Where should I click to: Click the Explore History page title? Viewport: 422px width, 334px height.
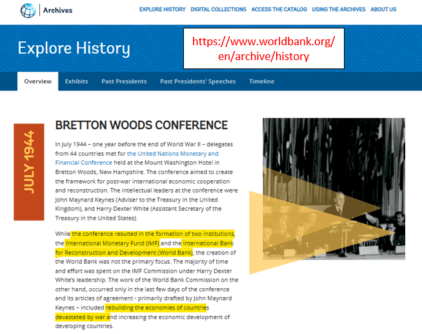point(74,48)
